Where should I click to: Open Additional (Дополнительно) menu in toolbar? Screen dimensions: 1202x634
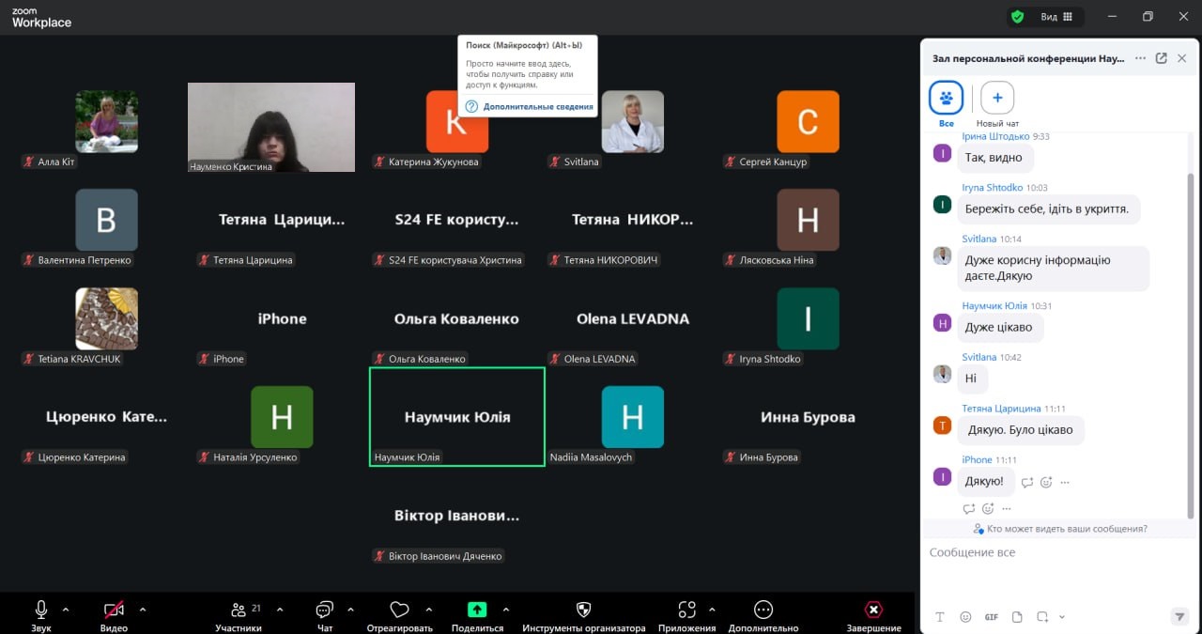(763, 610)
